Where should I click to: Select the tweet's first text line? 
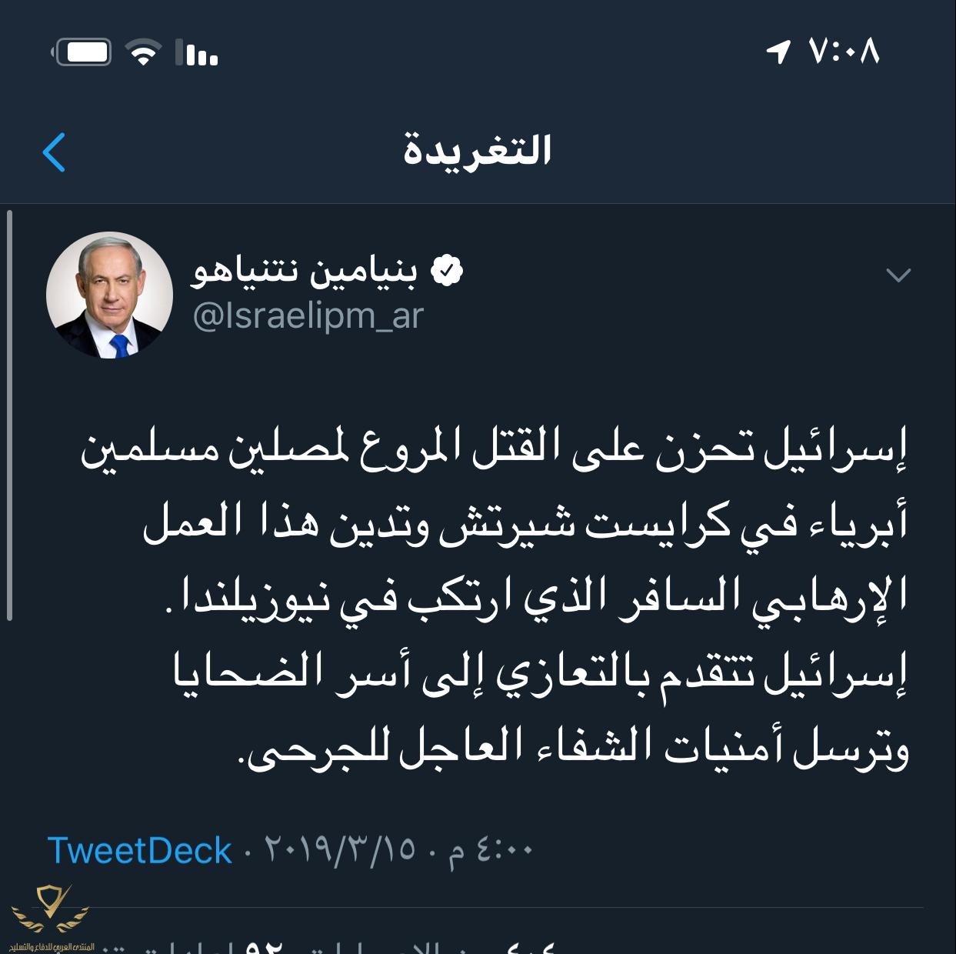tap(495, 449)
